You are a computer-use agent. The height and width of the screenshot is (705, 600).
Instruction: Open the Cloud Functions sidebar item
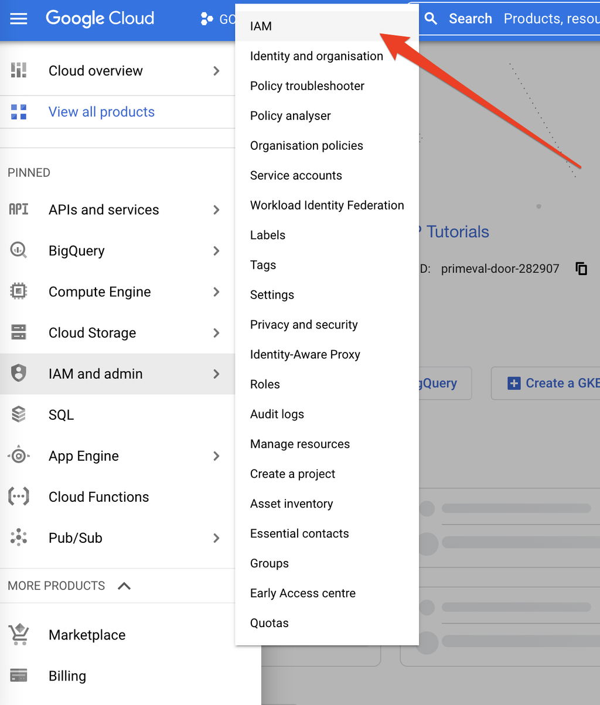point(117,497)
